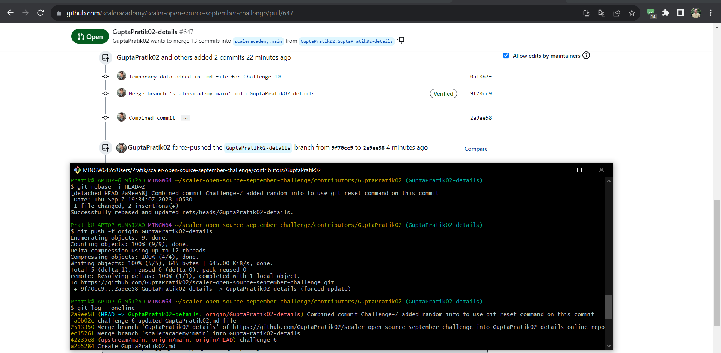Bookmark this pull request with the star icon
This screenshot has height=353, width=721.
click(632, 13)
